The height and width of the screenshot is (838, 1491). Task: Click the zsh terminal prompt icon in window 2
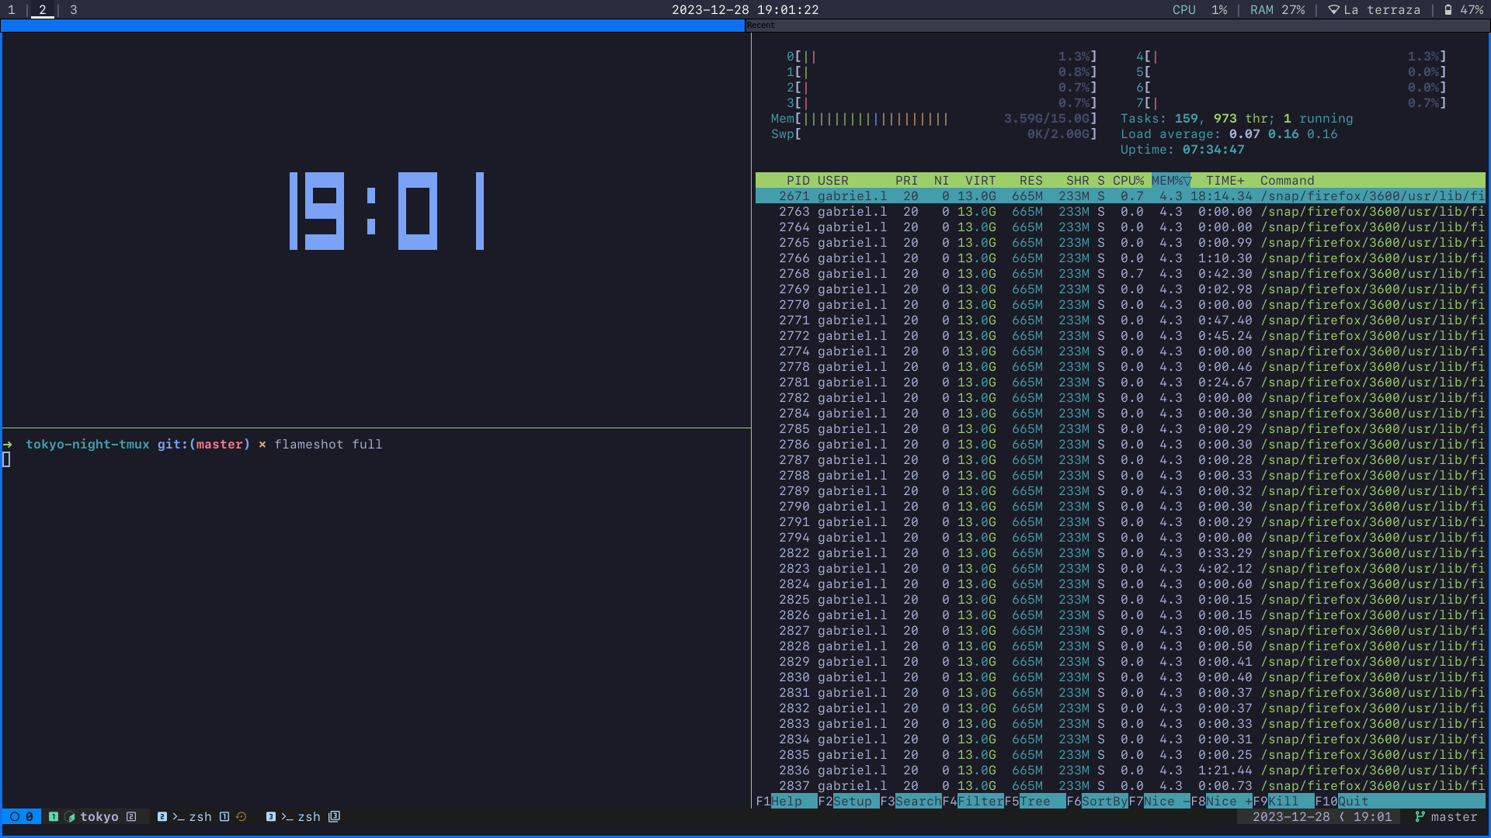179,817
